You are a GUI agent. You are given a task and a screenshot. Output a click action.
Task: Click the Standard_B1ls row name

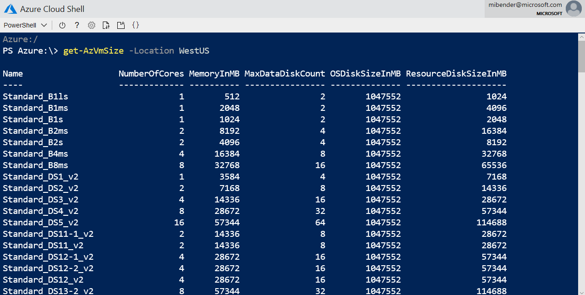click(x=35, y=97)
